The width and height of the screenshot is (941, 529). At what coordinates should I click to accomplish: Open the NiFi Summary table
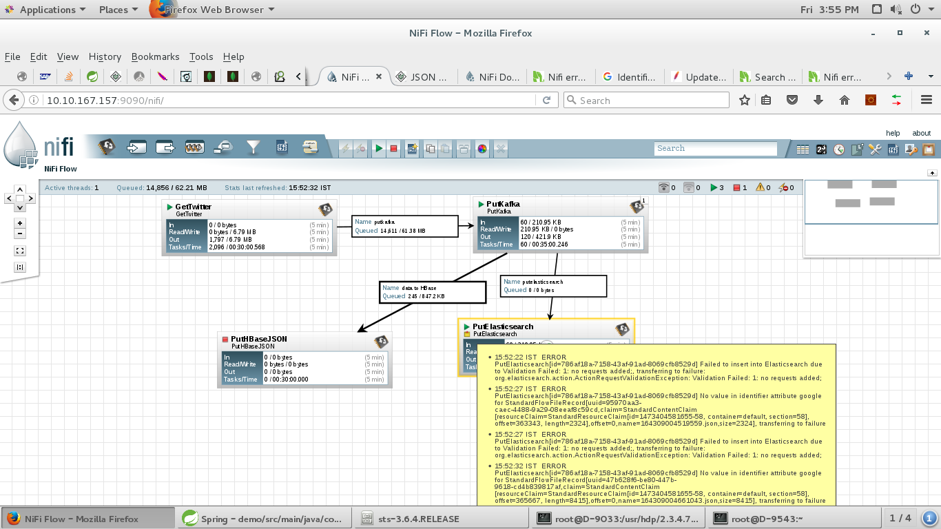pos(803,149)
